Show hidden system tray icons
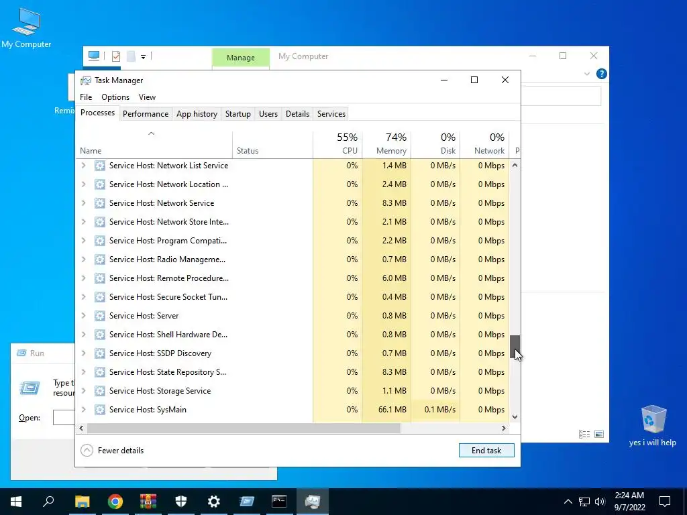Screen dimensions: 687x515 (568, 502)
